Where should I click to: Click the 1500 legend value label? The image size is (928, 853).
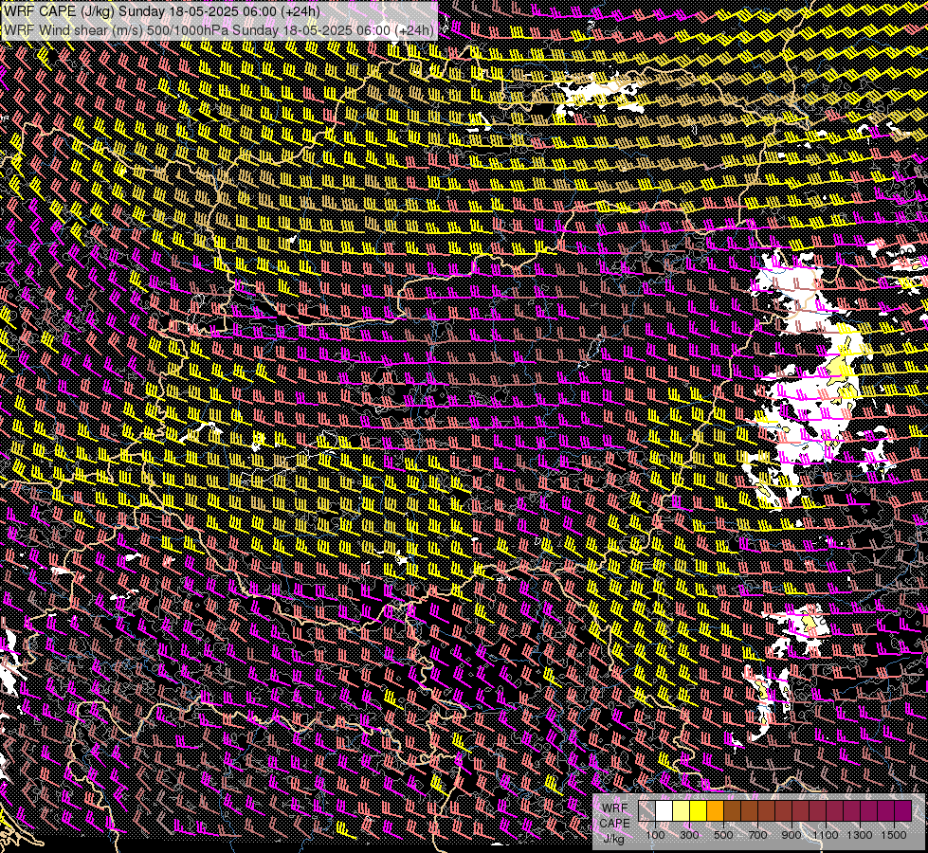(x=894, y=835)
